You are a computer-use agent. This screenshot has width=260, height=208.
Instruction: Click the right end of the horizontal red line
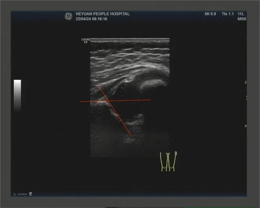point(150,100)
